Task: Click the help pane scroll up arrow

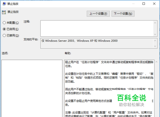Action: [156, 62]
